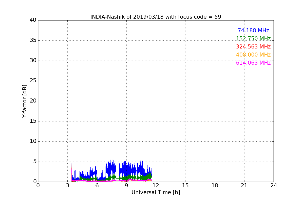Viewport: 304px width, 202px height.
Task: Select the green 152.750 MHz legend label
Action: [x=253, y=39]
